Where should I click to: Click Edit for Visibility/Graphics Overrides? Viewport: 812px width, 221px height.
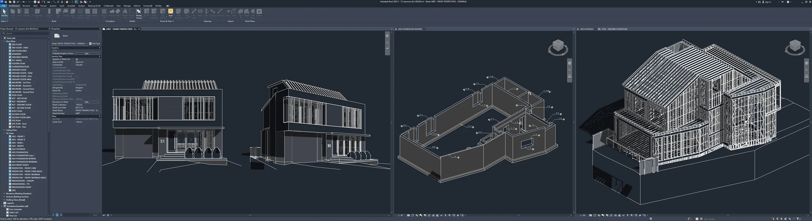coord(87,54)
